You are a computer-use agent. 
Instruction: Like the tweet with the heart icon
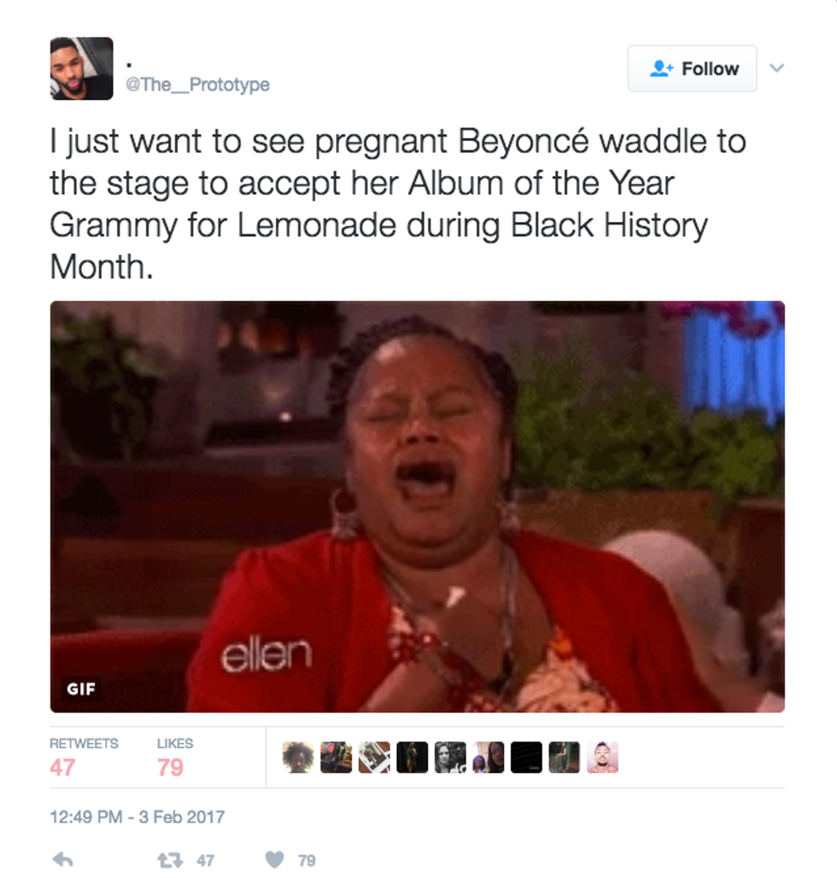274,859
